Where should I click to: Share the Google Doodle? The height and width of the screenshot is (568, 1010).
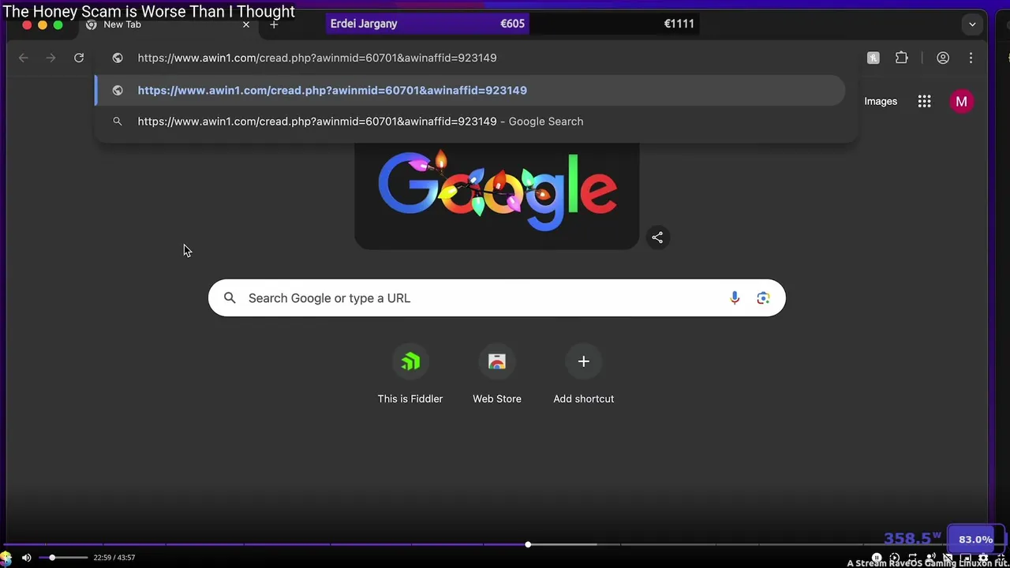[657, 237]
